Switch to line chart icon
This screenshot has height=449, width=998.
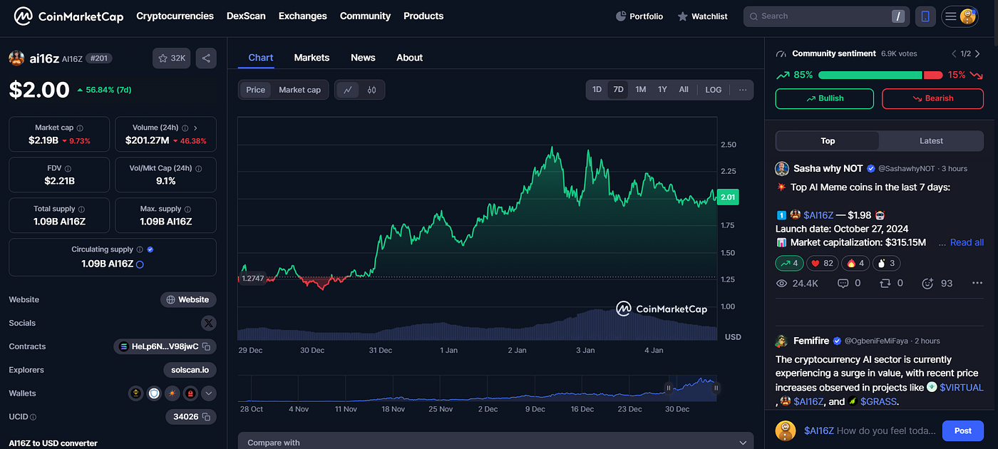click(x=348, y=90)
